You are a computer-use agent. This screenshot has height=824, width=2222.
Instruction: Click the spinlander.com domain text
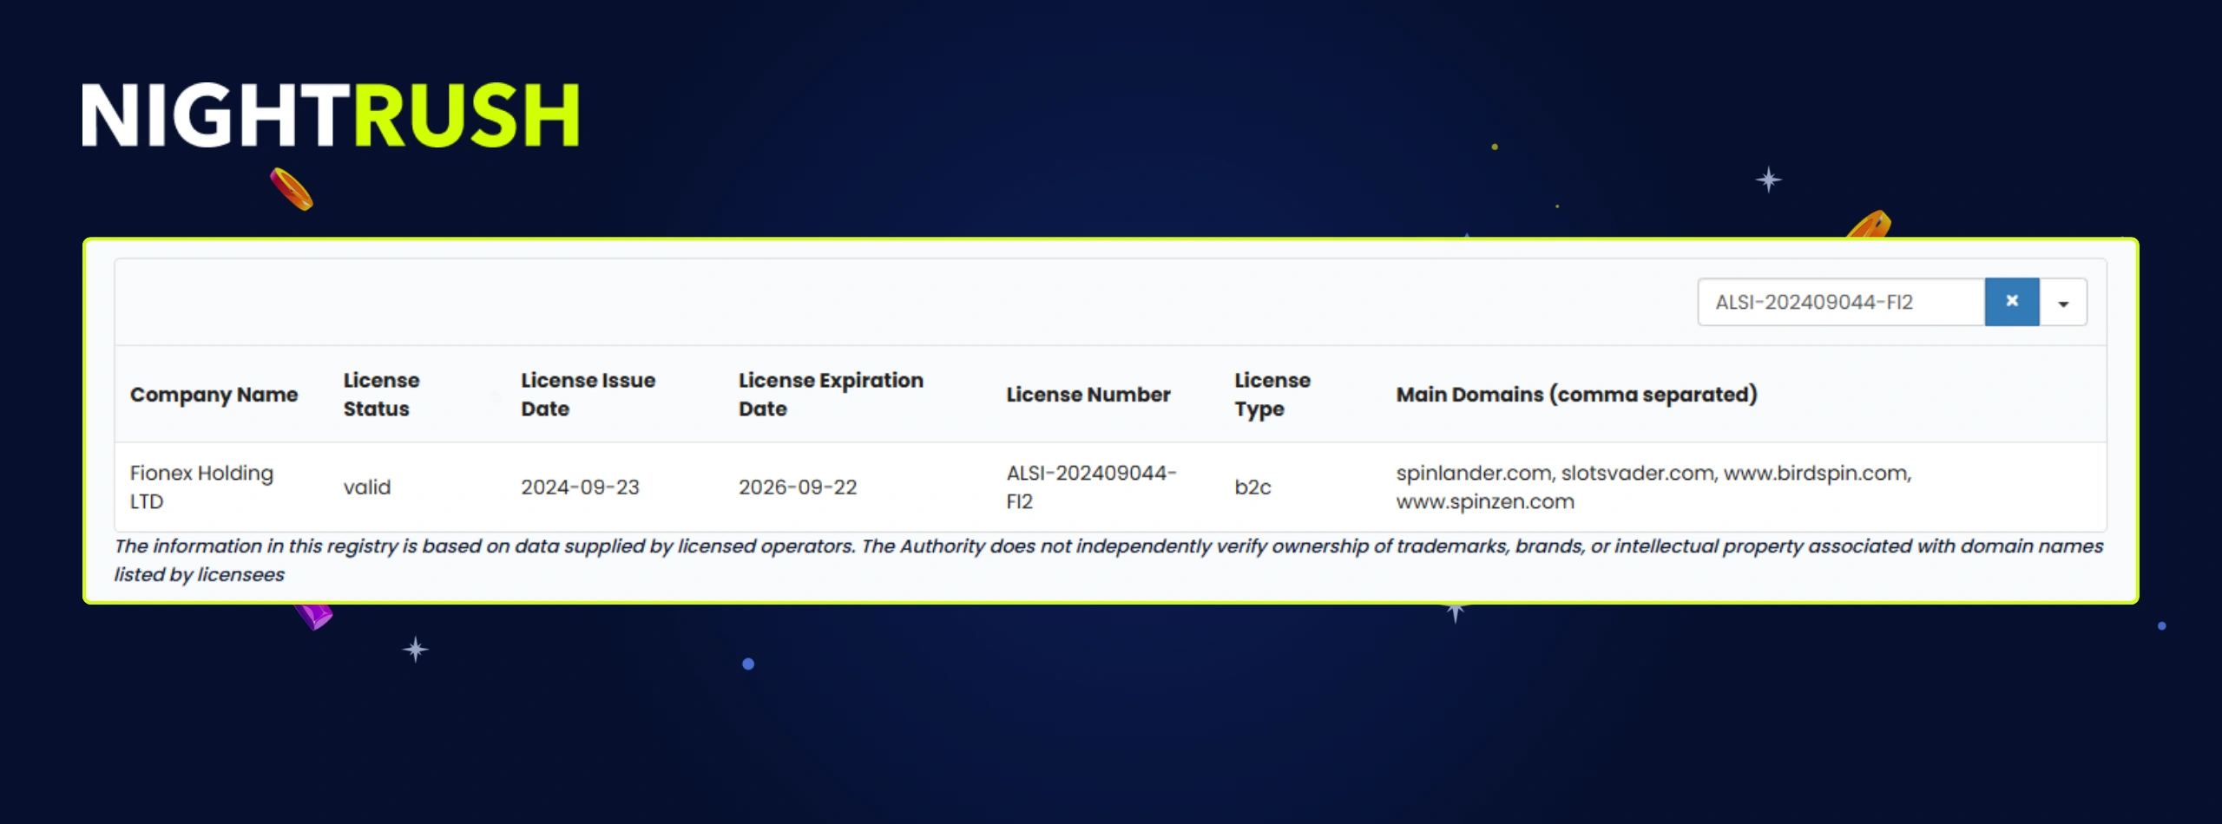tap(1473, 474)
